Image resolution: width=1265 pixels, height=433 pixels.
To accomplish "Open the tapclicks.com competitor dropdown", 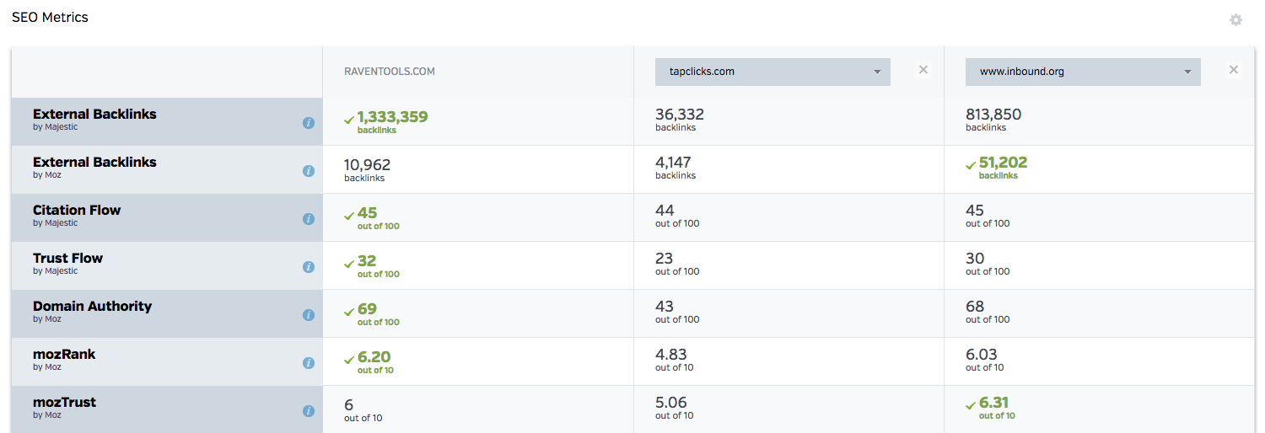I will tap(772, 72).
